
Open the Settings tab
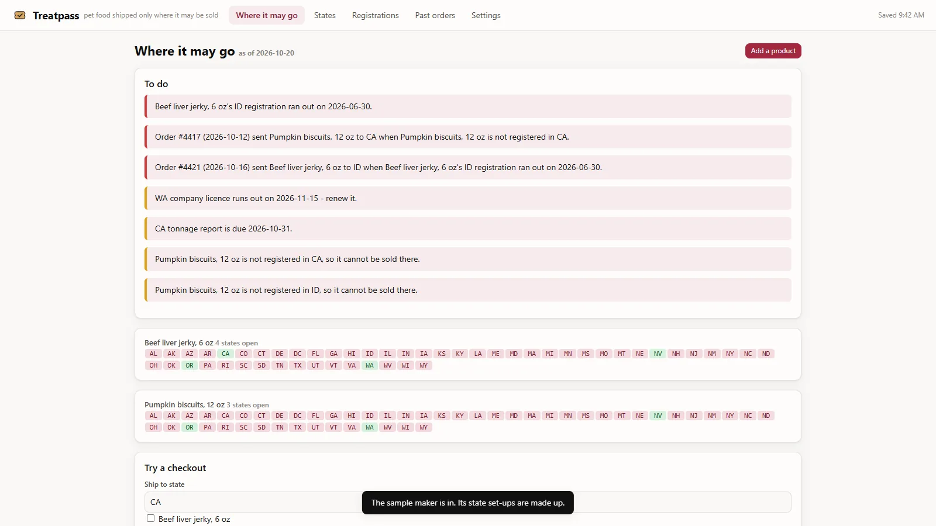[486, 15]
